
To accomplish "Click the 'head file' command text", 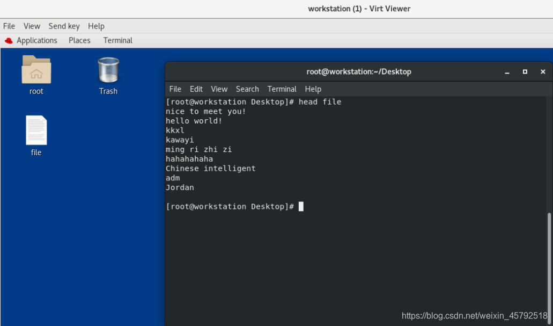I will (x=320, y=102).
